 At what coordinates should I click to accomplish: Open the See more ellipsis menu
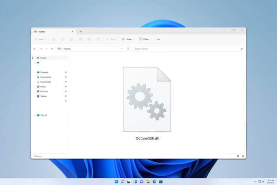[x=158, y=39]
